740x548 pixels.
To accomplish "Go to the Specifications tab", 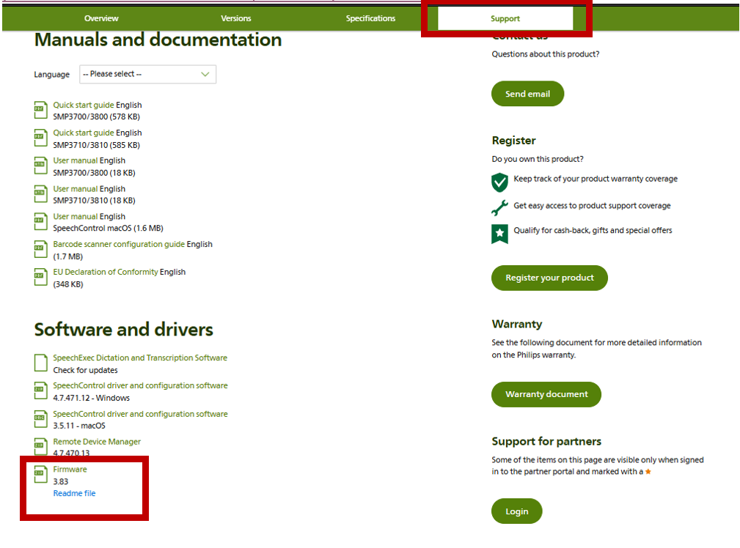I will point(370,18).
